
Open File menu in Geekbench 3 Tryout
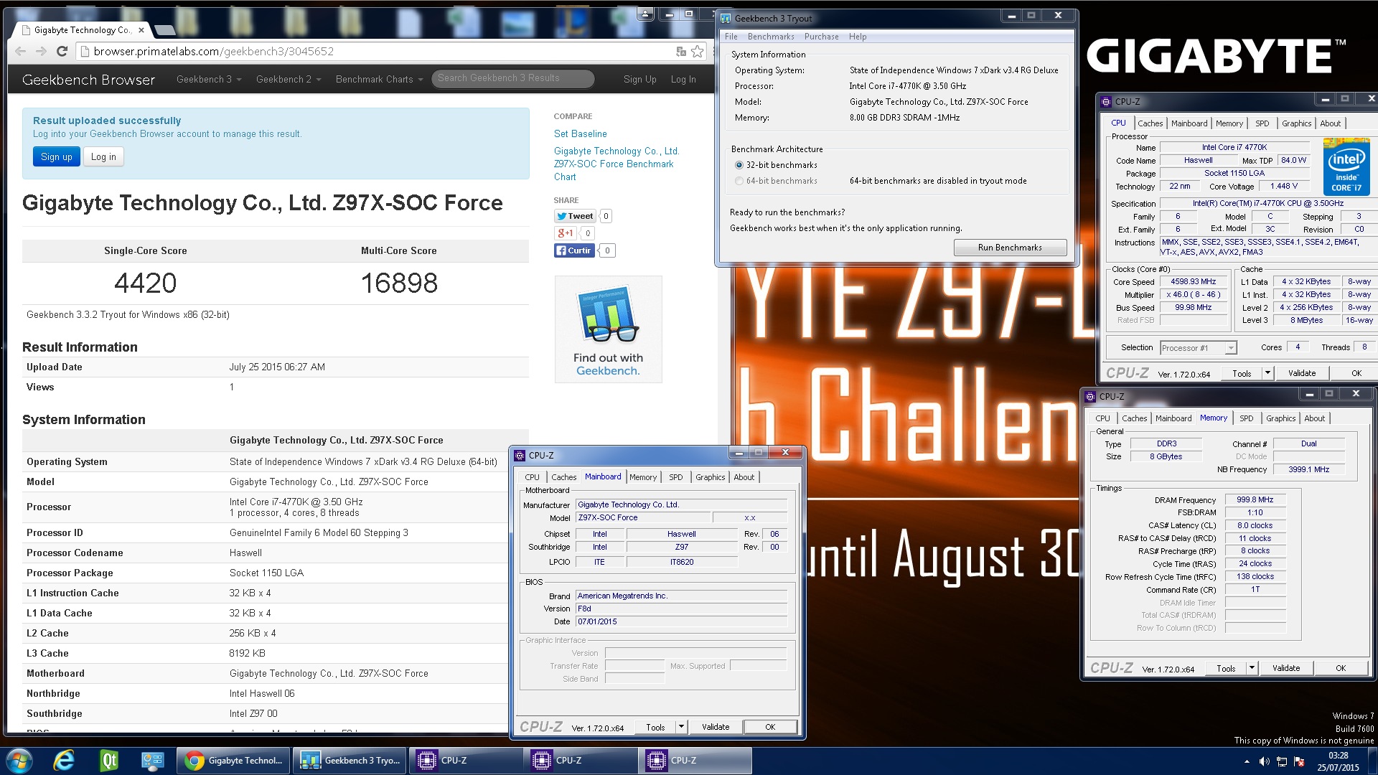tap(731, 37)
